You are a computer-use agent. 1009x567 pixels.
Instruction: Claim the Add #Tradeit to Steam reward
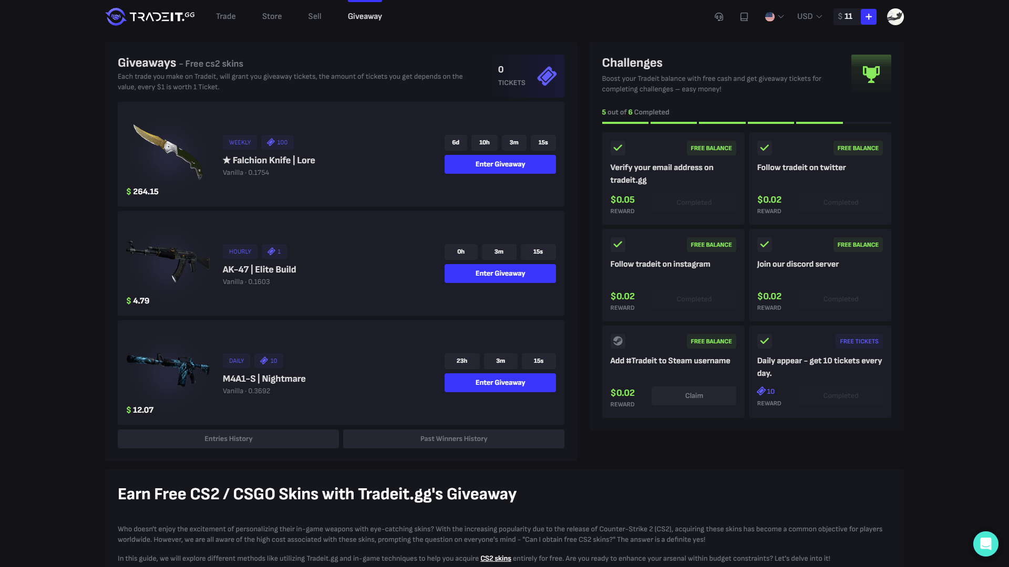point(694,395)
